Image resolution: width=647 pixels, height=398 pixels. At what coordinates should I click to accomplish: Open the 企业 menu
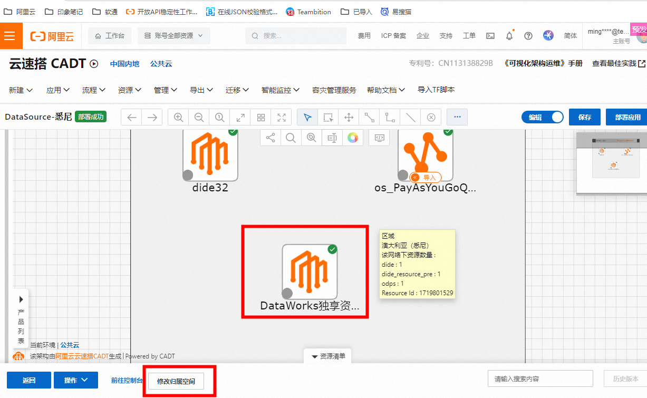[423, 36]
